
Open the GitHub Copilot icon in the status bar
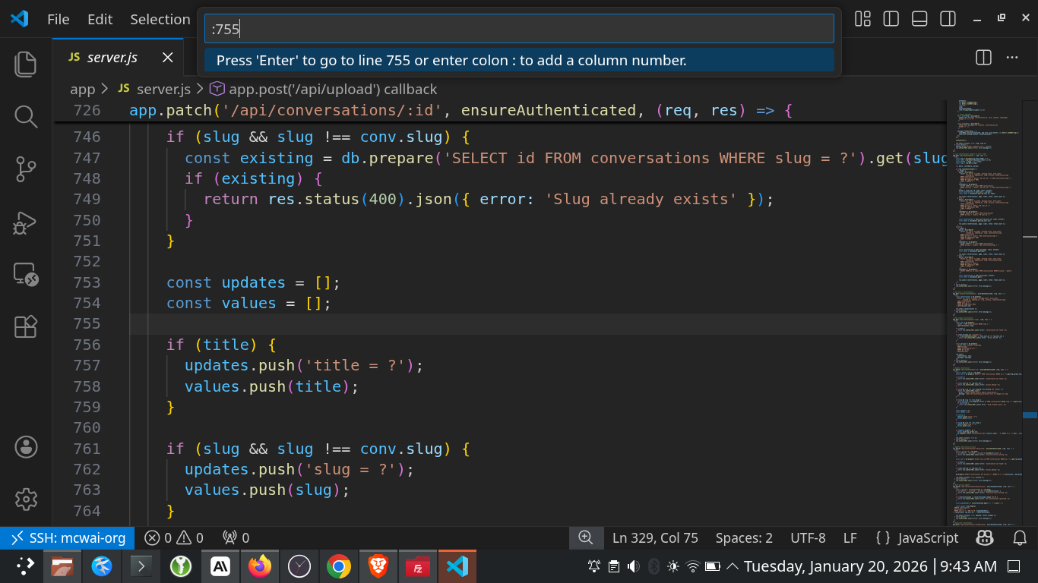point(985,537)
